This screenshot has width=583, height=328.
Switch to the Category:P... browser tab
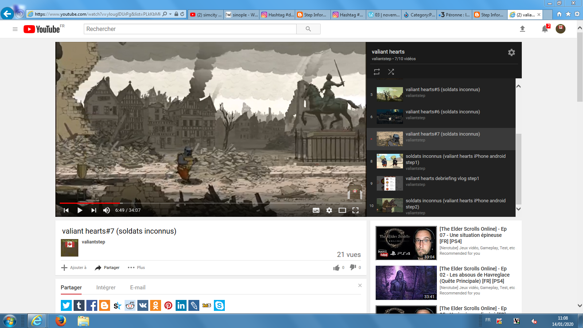point(419,15)
